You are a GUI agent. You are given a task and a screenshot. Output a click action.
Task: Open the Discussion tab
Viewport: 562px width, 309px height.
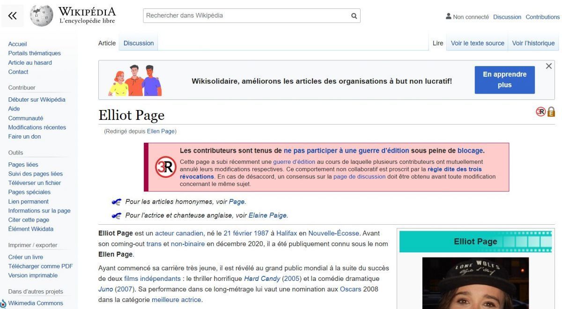(139, 43)
